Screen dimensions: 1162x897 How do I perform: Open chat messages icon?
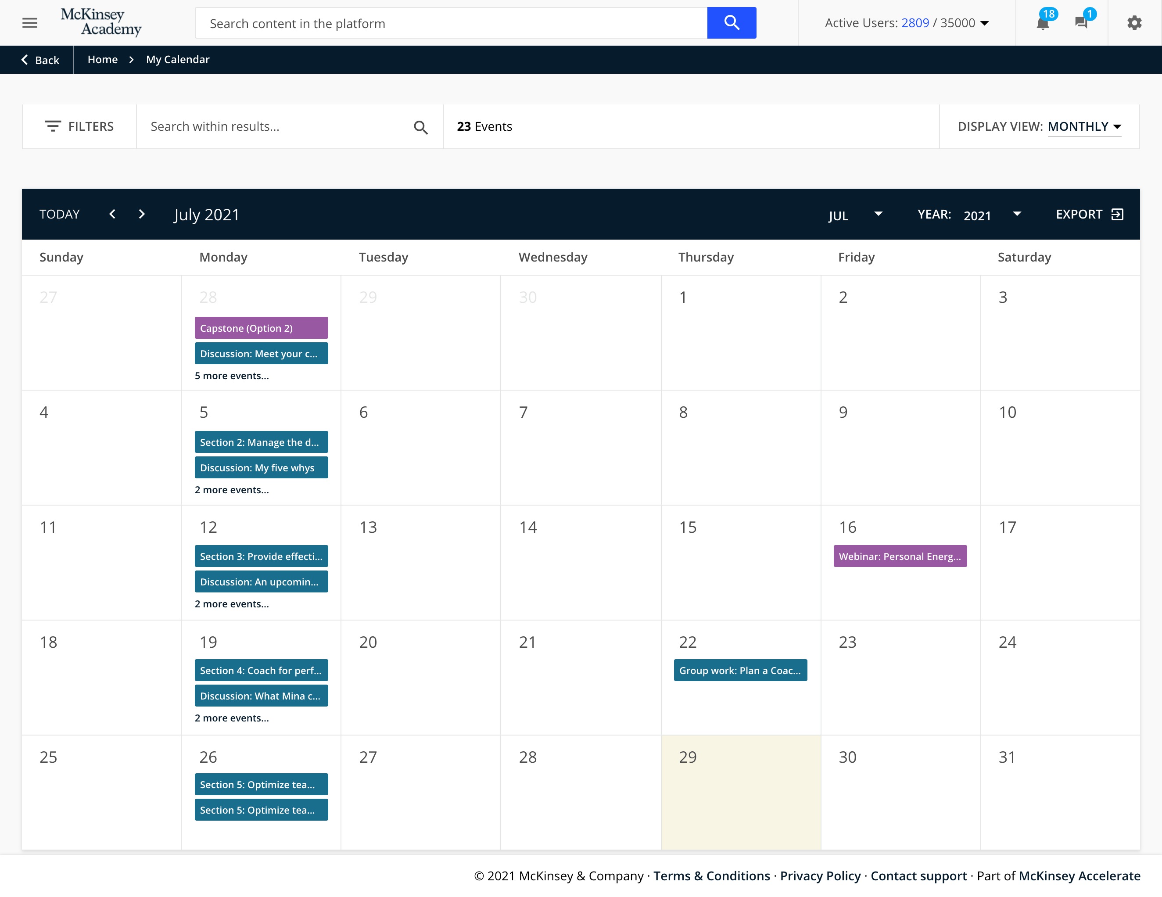click(x=1080, y=23)
